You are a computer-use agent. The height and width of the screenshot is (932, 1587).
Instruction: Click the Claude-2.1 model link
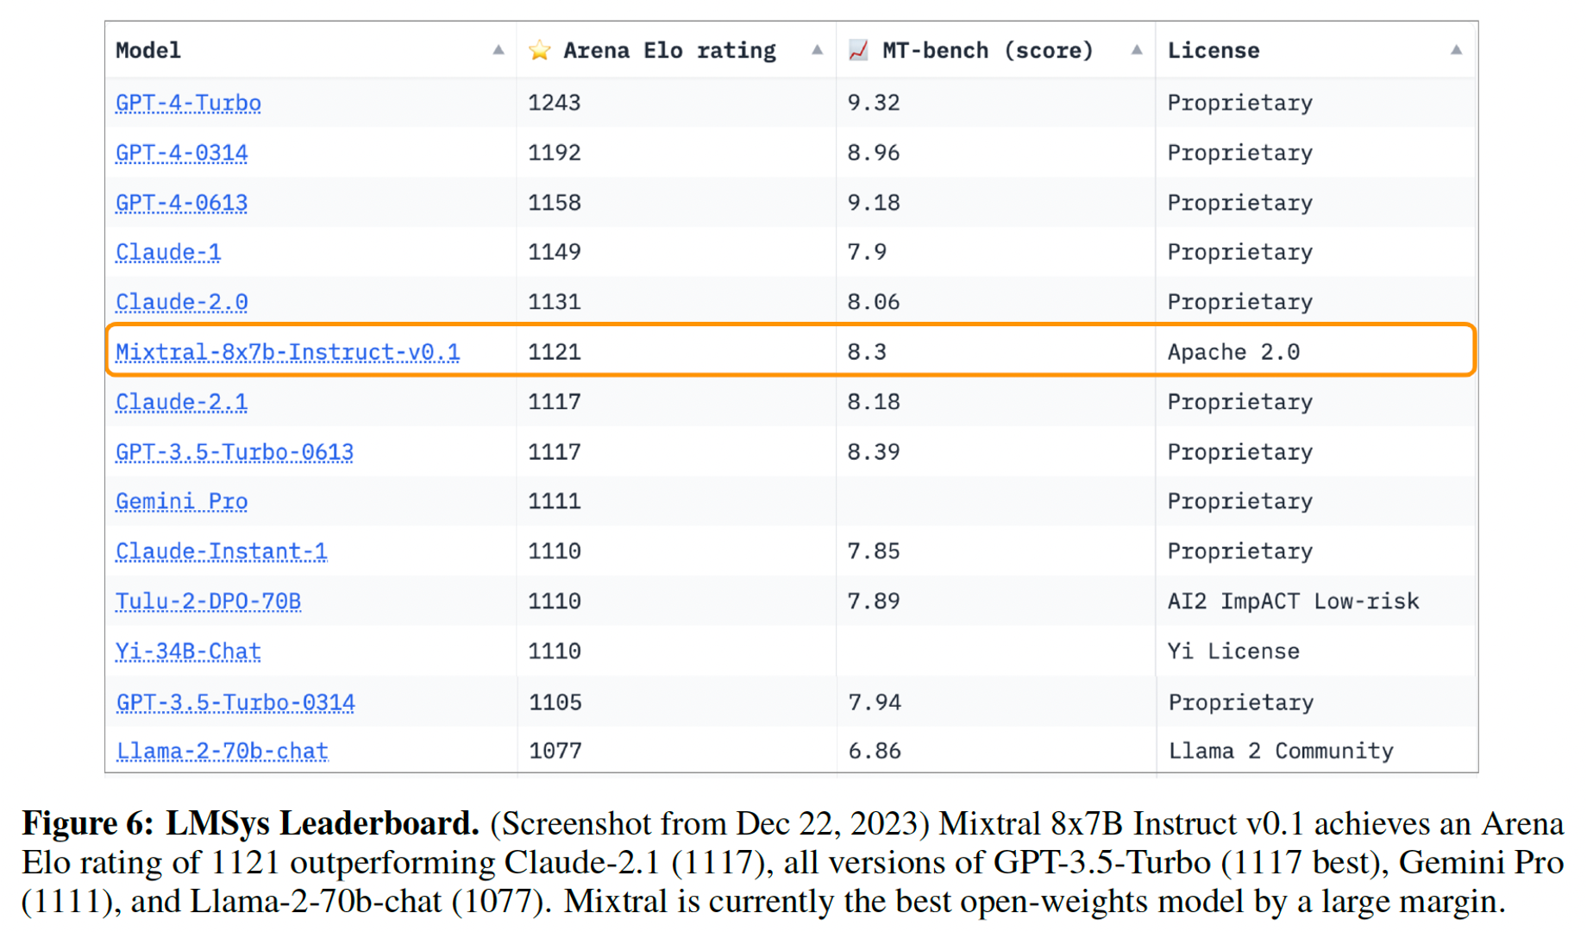pos(181,402)
